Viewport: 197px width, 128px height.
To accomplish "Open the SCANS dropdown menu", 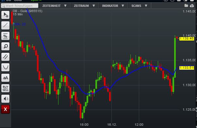I will click(x=139, y=6).
